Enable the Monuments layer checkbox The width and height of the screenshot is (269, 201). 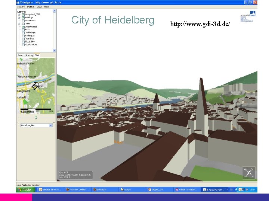pos(23,21)
